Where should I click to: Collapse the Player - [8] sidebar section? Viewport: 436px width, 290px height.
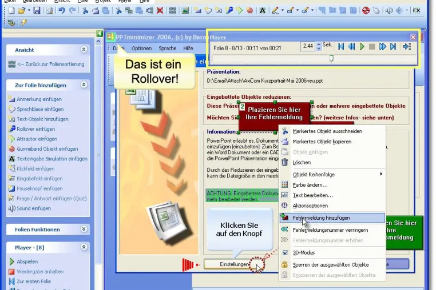(x=84, y=247)
